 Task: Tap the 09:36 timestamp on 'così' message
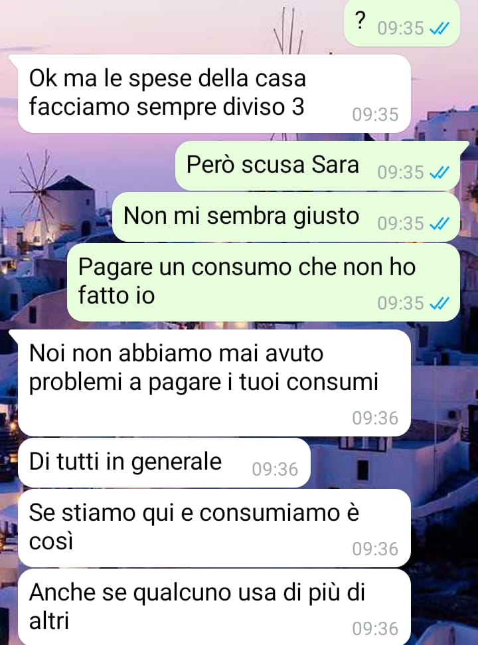point(375,549)
